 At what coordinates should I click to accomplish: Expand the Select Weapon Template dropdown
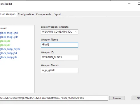[x=60, y=32]
